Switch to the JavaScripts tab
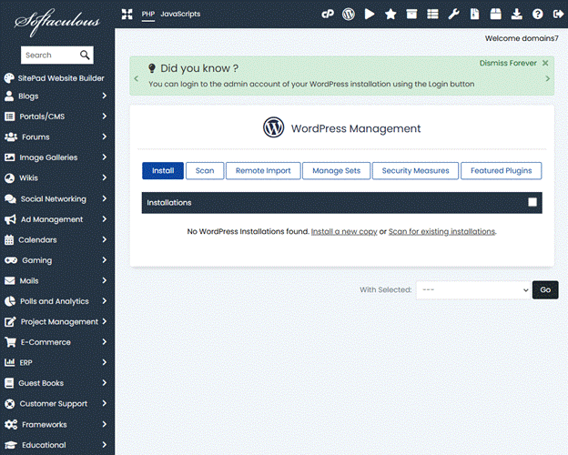568x455 pixels. tap(180, 14)
